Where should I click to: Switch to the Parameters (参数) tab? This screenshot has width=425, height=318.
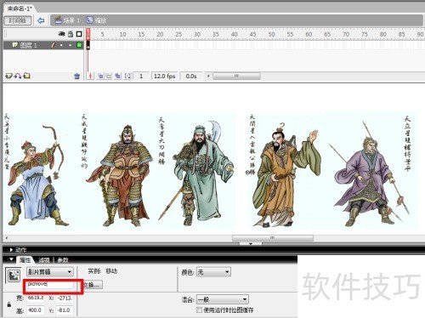point(63,260)
